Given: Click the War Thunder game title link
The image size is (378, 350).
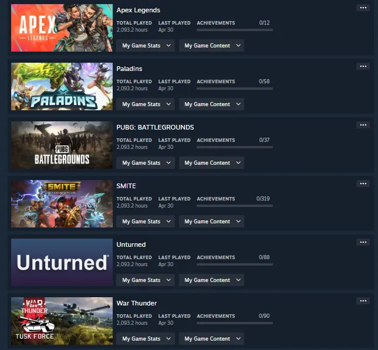Looking at the screenshot, I should click(x=136, y=303).
